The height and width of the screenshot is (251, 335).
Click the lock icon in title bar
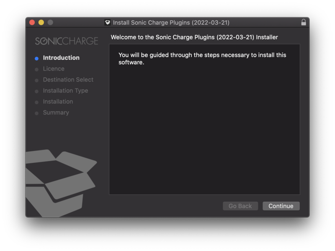coord(303,23)
